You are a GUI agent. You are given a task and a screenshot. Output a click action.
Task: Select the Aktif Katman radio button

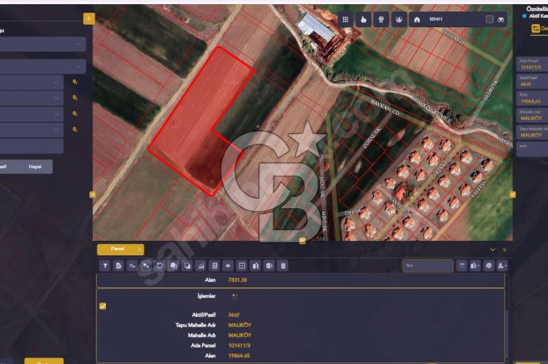coord(524,16)
